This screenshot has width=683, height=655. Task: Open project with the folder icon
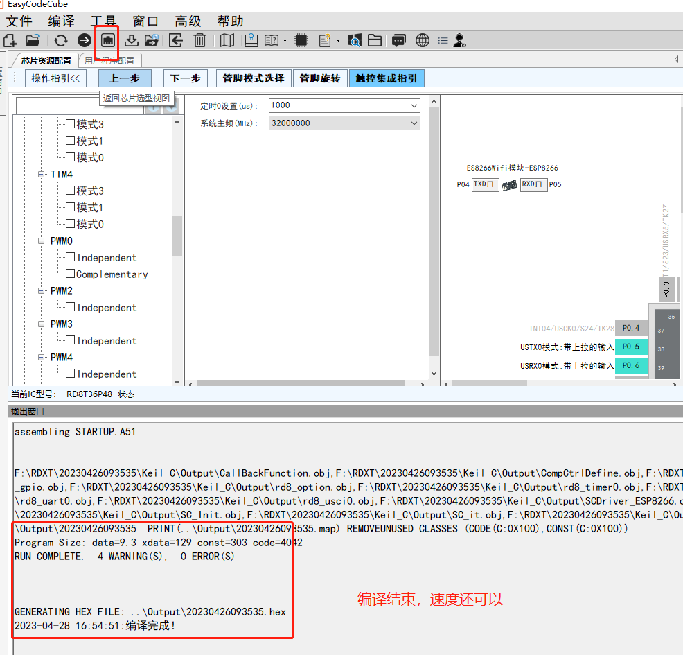point(33,40)
